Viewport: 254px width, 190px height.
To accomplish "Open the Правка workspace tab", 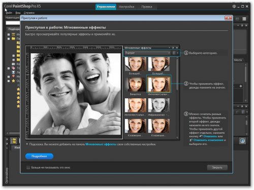I will tap(147, 7).
